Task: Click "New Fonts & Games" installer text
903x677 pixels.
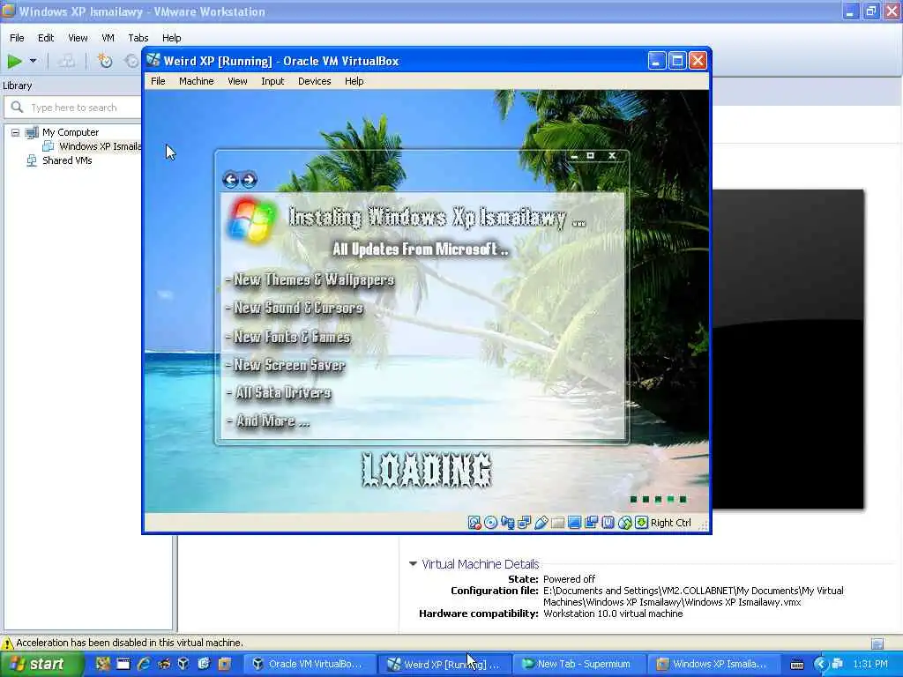Action: 292,337
